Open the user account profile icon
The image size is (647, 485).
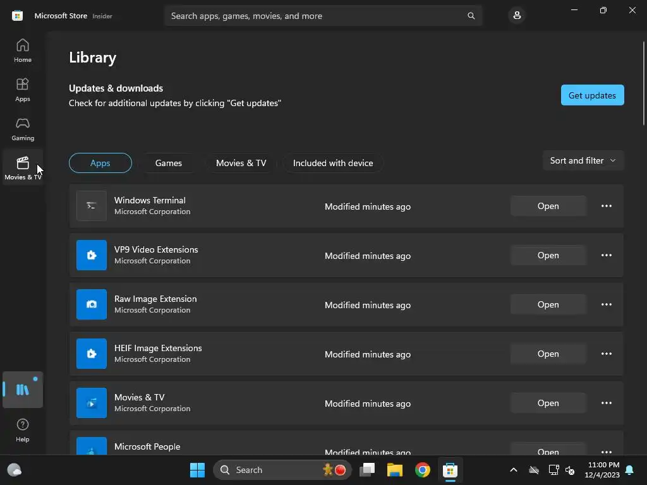pyautogui.click(x=517, y=16)
